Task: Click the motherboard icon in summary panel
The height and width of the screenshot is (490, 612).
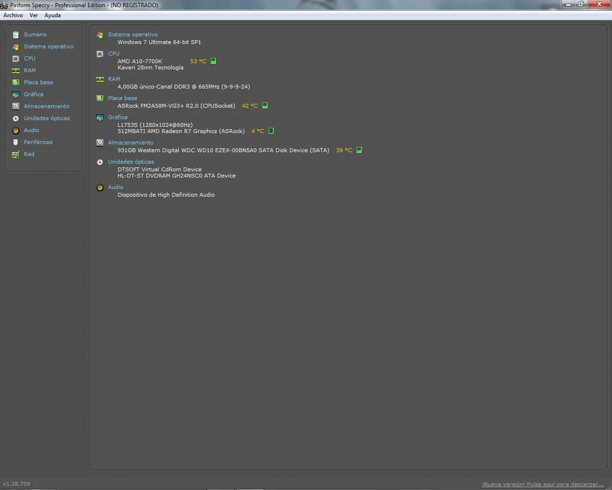Action: pos(100,98)
